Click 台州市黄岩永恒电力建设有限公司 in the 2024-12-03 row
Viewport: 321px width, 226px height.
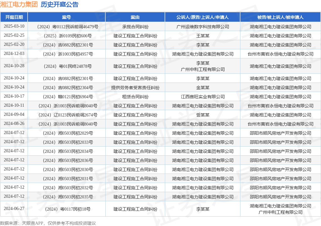(x=281, y=54)
